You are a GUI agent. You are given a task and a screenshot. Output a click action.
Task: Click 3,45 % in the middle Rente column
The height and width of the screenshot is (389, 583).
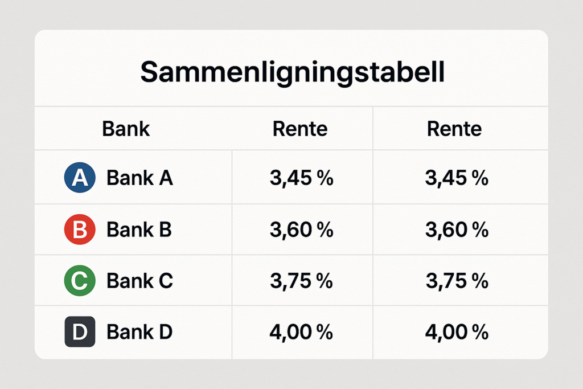301,178
